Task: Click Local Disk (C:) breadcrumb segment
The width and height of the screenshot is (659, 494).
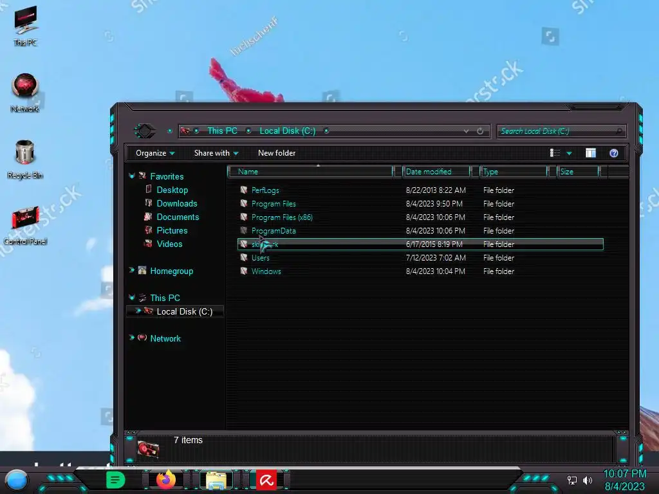Action: pos(288,131)
